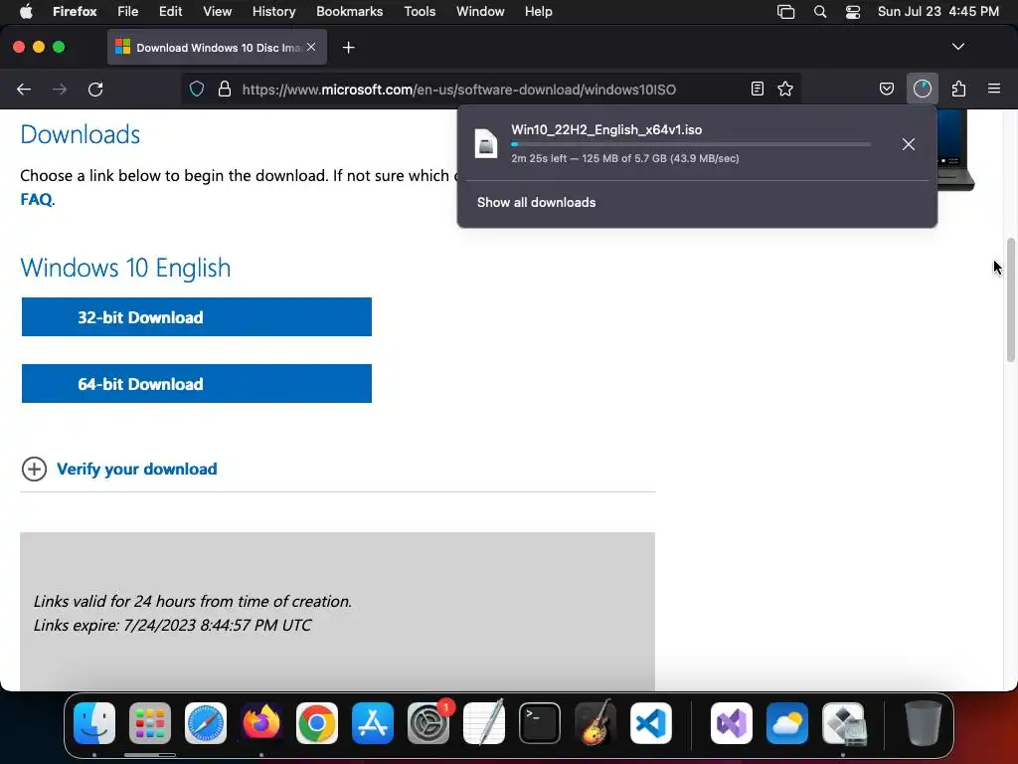Launch Google Chrome from the Dock

pyautogui.click(x=317, y=723)
